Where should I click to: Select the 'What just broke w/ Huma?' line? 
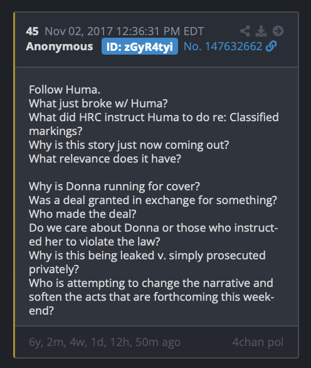(98, 104)
